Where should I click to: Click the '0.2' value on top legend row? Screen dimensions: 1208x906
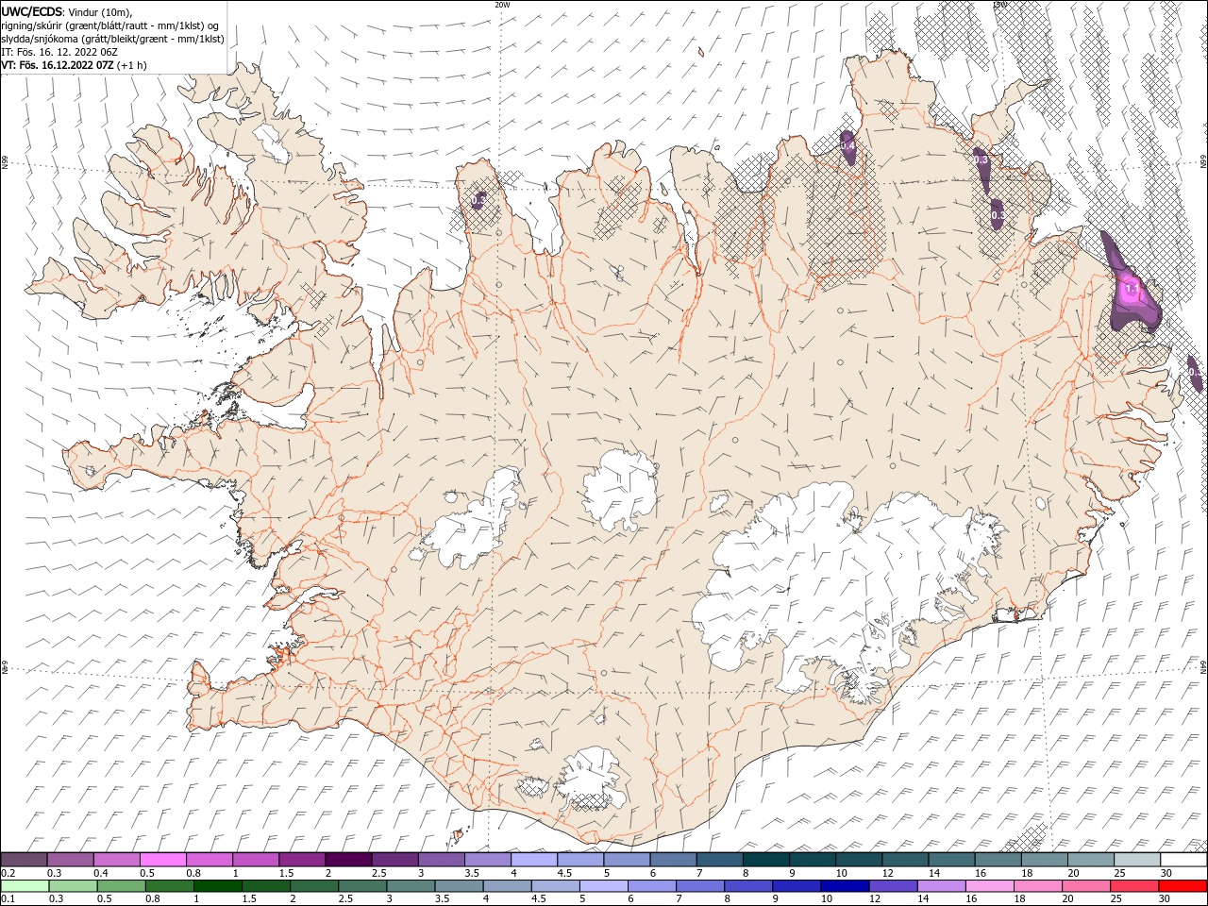(8, 873)
